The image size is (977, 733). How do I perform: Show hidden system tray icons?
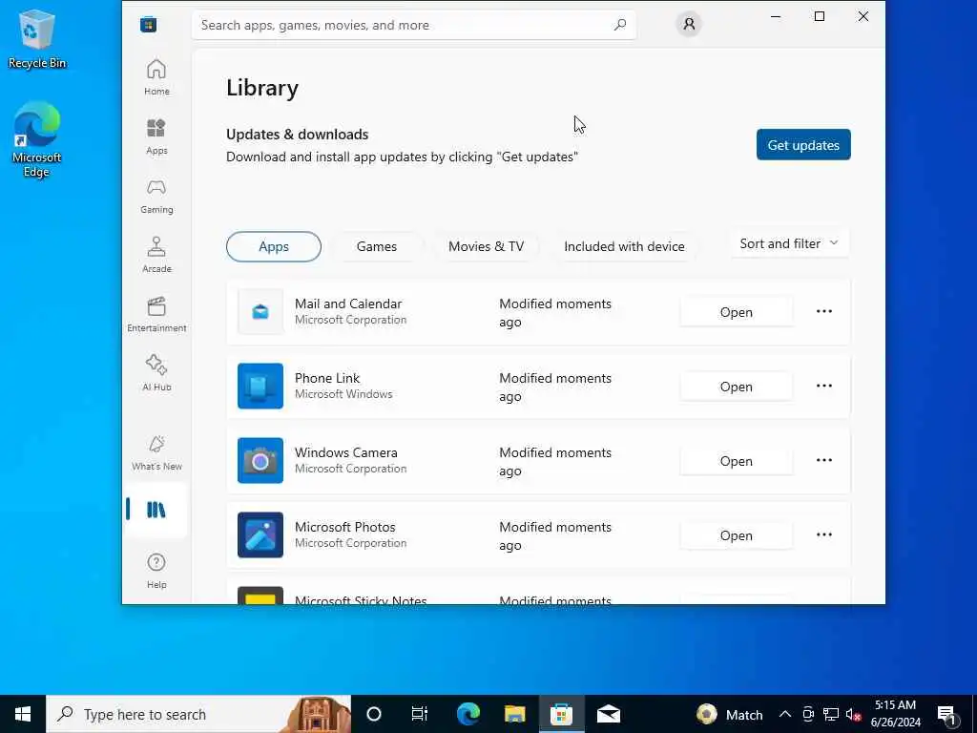(x=785, y=714)
